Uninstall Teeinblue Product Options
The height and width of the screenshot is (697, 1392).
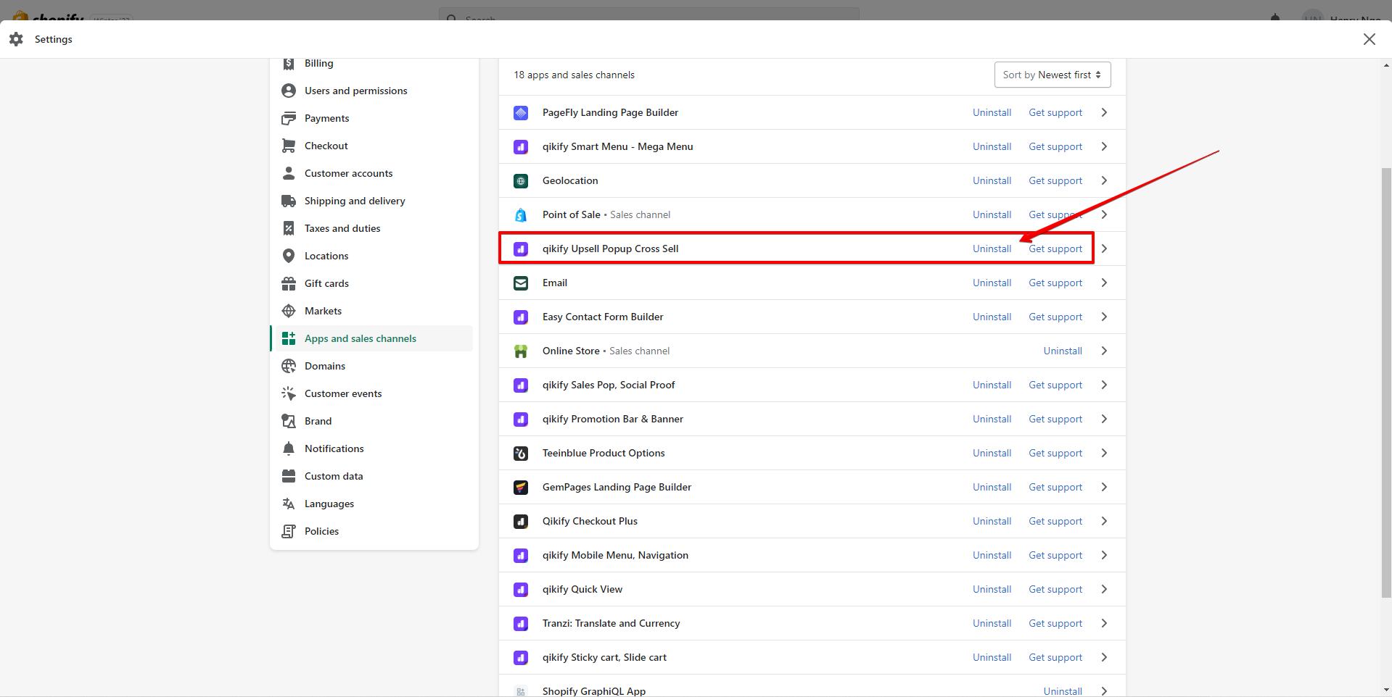pyautogui.click(x=992, y=453)
